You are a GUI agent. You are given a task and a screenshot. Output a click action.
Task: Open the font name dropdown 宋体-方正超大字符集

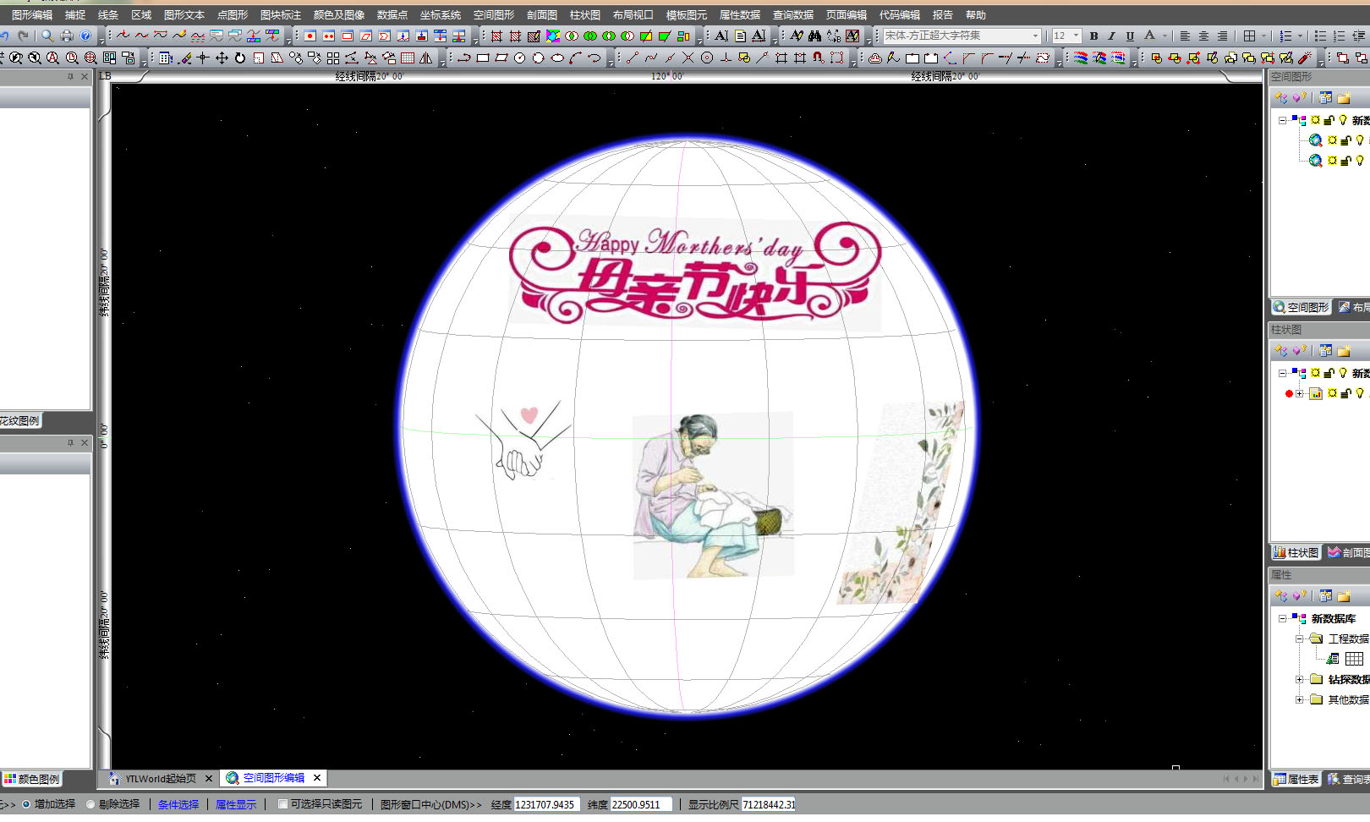tap(1035, 36)
